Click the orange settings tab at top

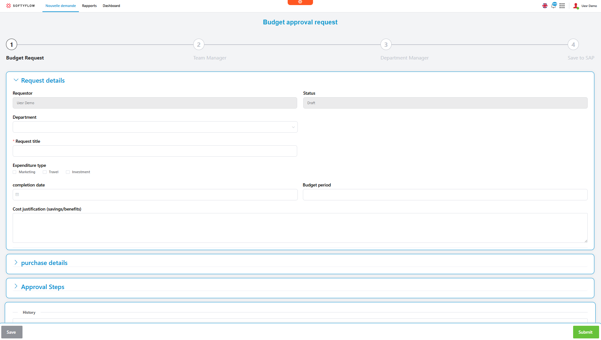pyautogui.click(x=300, y=2)
